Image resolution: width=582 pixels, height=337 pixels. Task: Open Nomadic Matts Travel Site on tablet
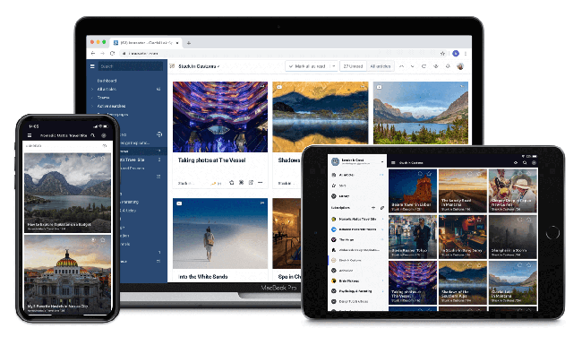click(x=357, y=220)
